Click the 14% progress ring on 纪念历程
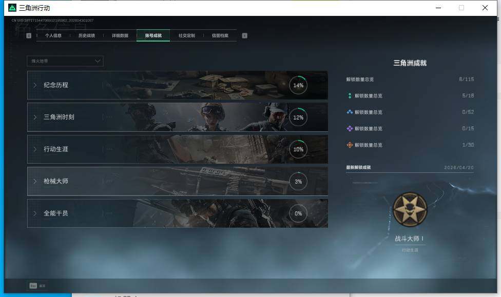The height and width of the screenshot is (297, 501). 298,86
